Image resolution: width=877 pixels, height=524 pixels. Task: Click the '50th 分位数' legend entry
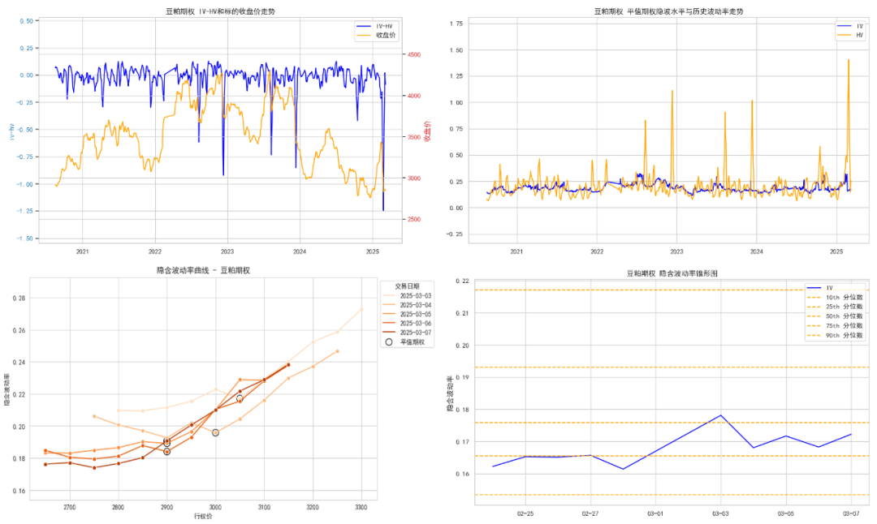coord(835,316)
